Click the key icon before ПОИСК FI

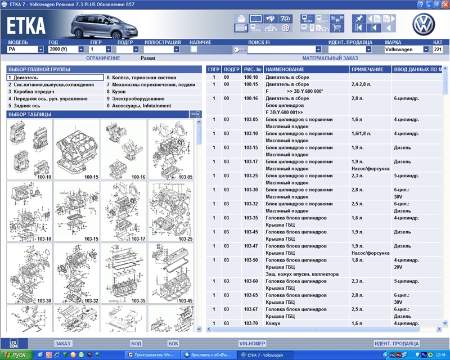[239, 50]
